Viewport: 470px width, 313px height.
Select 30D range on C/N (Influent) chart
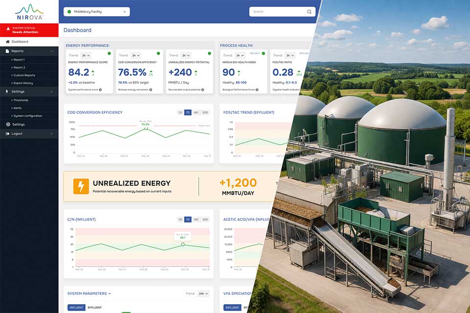click(x=205, y=220)
